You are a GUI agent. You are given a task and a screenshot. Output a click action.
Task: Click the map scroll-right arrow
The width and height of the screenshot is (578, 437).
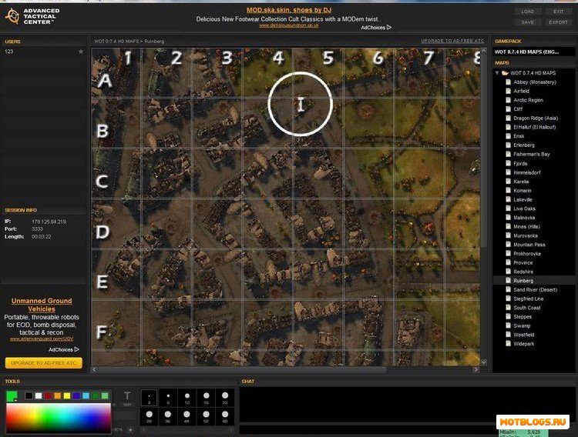tap(476, 369)
